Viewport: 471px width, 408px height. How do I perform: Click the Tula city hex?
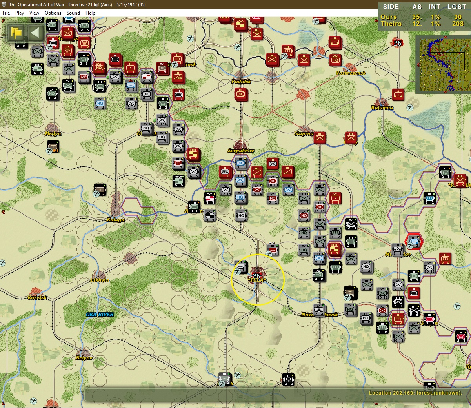[x=257, y=276]
